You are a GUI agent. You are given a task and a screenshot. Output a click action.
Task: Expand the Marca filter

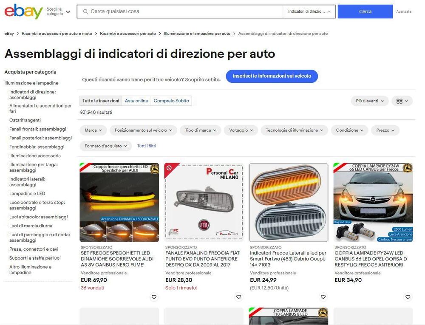93,130
